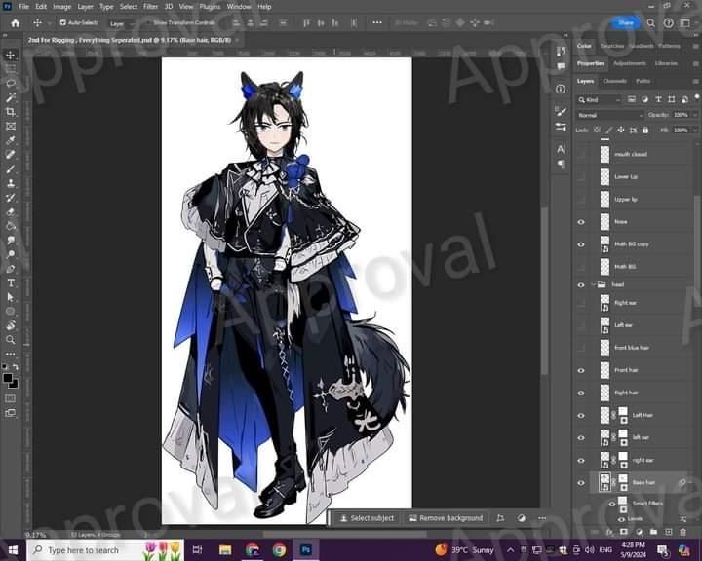Create new adjustment layer half-circle icon

(x=639, y=532)
